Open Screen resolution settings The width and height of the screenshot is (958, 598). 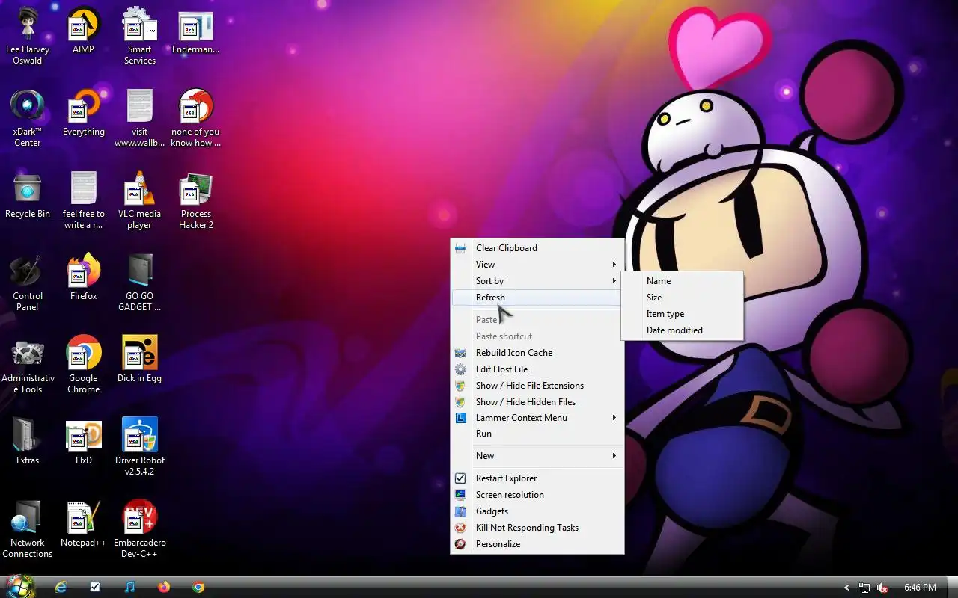coord(537,495)
